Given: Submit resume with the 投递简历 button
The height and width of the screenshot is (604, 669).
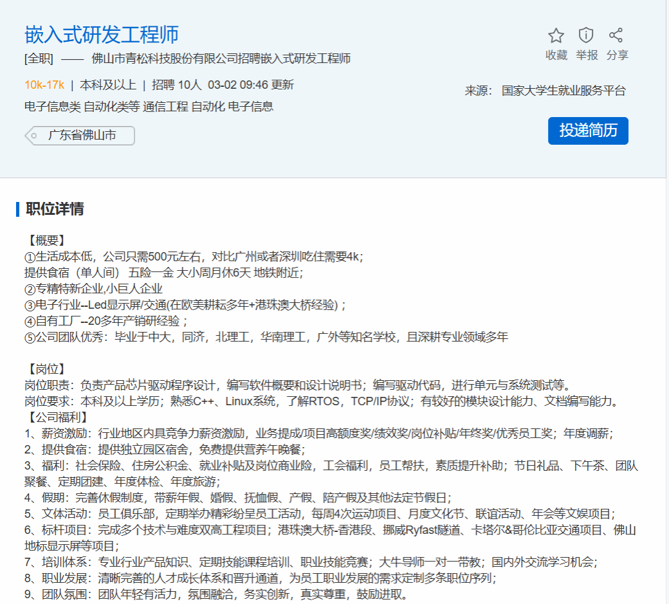Looking at the screenshot, I should 588,131.
